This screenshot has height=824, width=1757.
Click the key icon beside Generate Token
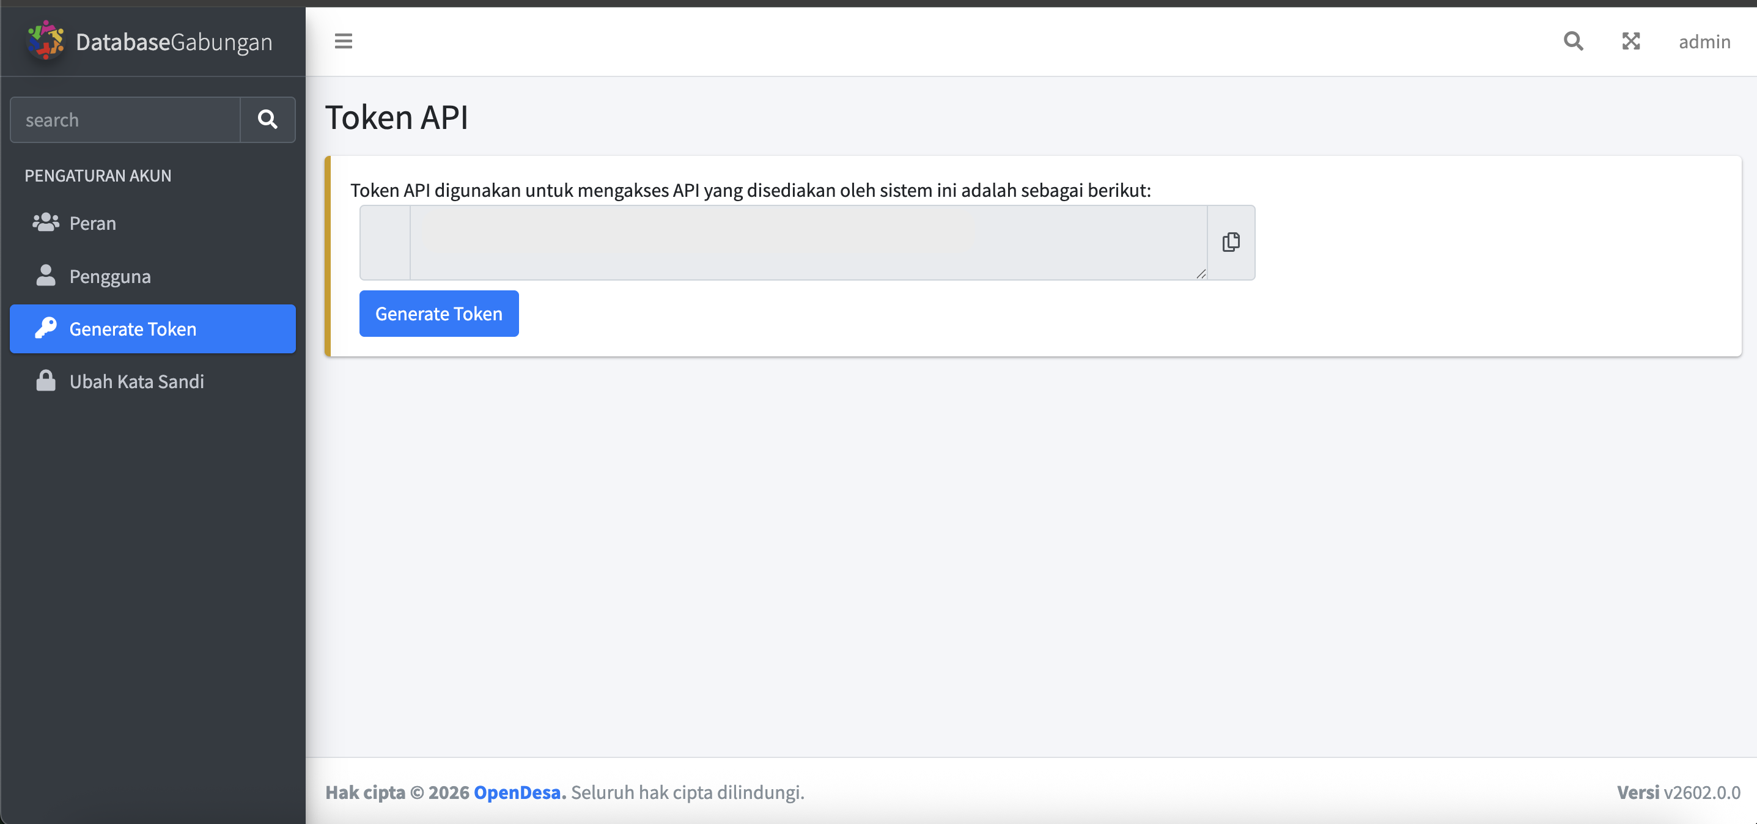(x=46, y=328)
